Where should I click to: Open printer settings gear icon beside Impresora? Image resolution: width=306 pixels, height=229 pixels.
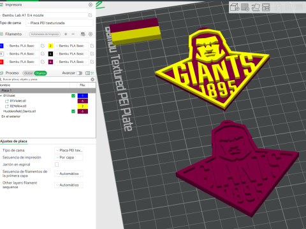(91, 4)
